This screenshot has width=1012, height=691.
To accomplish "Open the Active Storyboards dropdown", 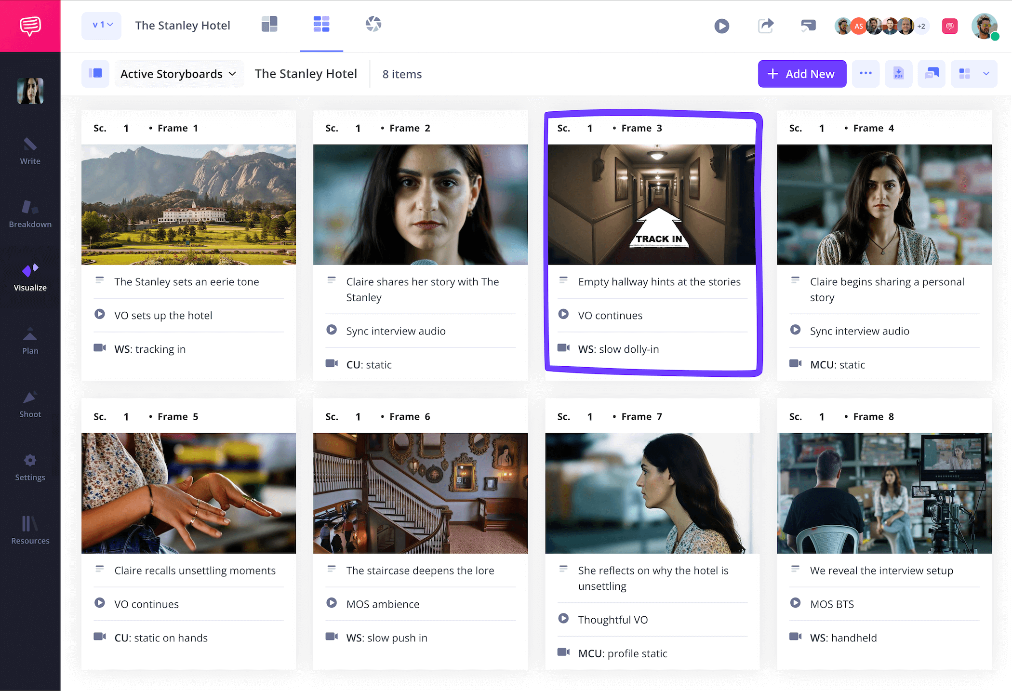I will pos(178,74).
